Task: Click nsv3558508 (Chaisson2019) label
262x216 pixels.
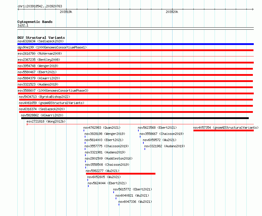Action: pyautogui.click(x=107, y=165)
